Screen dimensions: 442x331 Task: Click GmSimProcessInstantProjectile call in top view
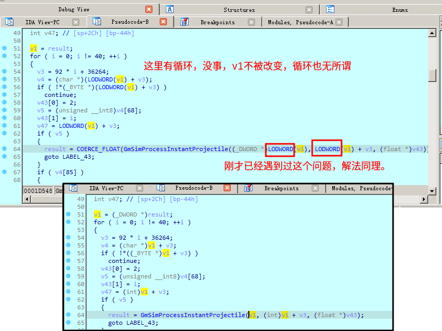(x=176, y=149)
